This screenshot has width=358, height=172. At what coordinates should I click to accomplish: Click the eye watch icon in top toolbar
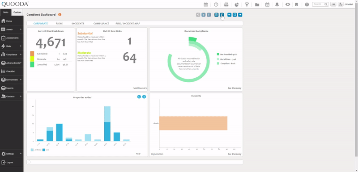pyautogui.click(x=288, y=4)
